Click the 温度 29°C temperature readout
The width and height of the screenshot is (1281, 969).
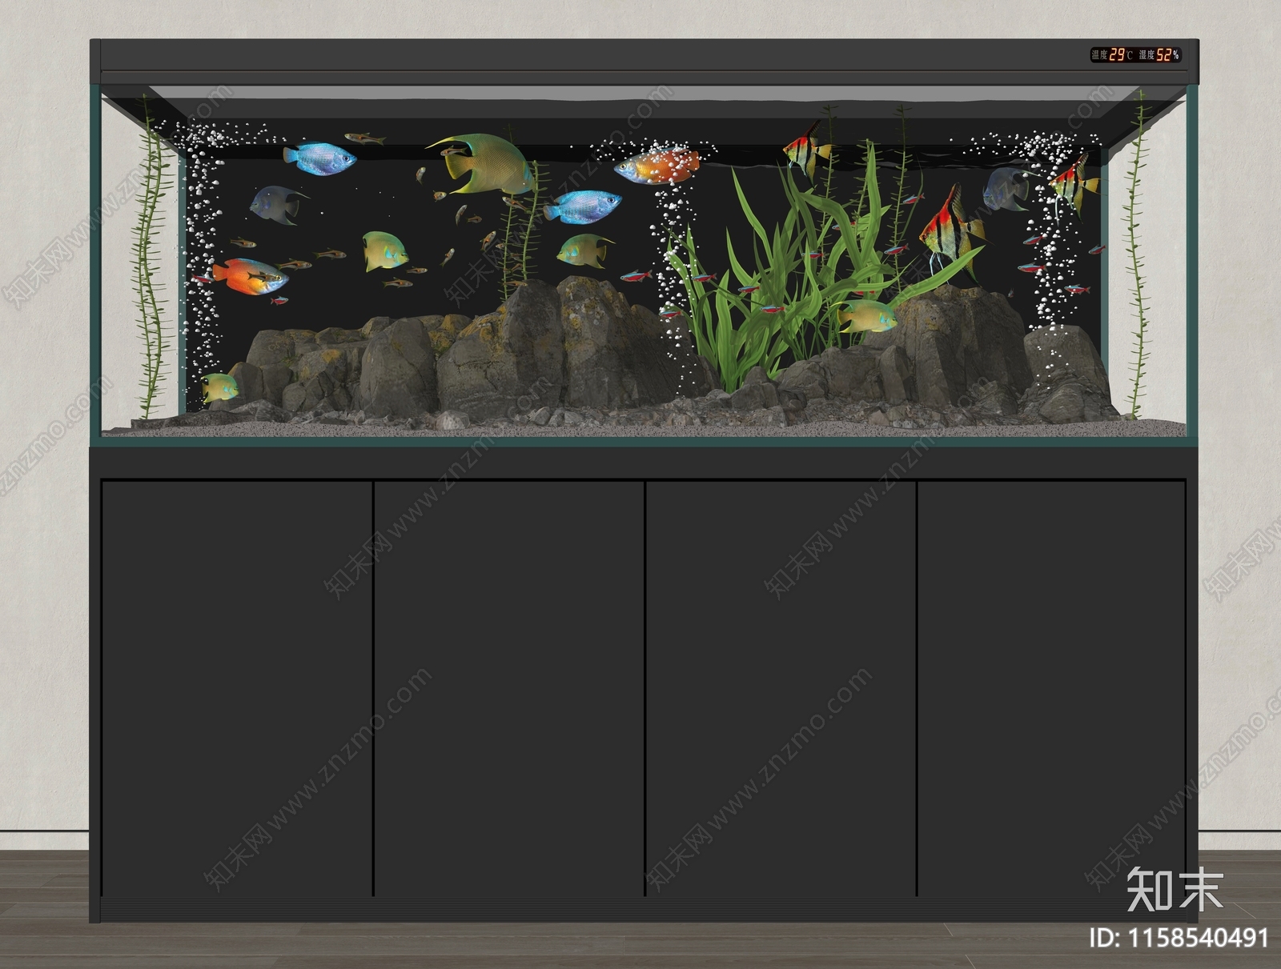pyautogui.click(x=1113, y=55)
